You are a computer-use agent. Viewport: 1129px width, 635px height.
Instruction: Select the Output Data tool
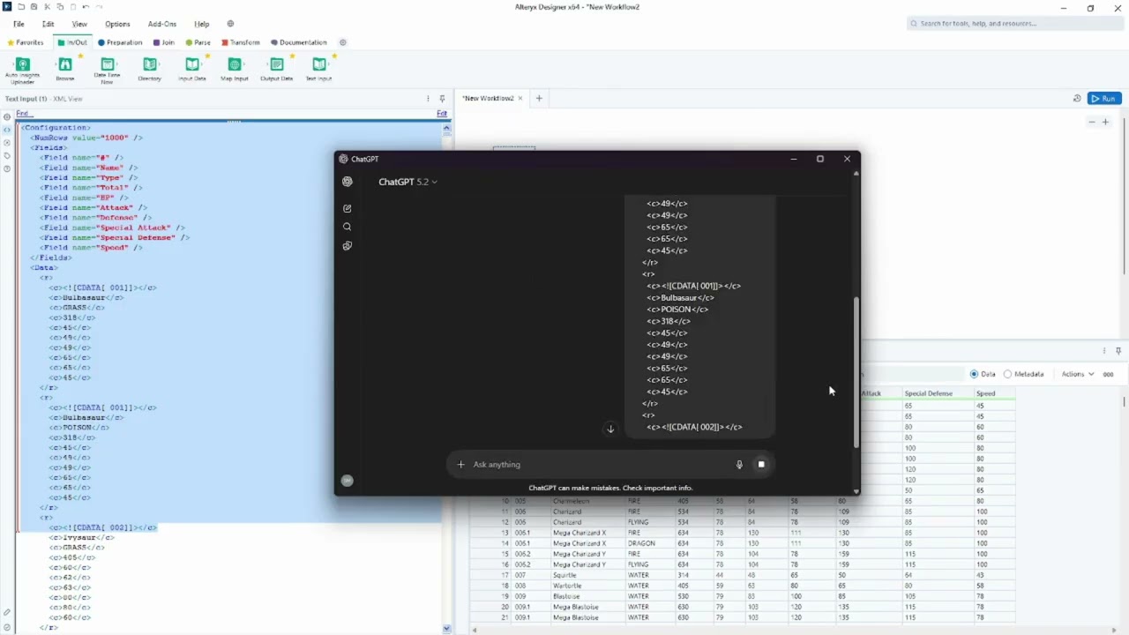(x=276, y=70)
